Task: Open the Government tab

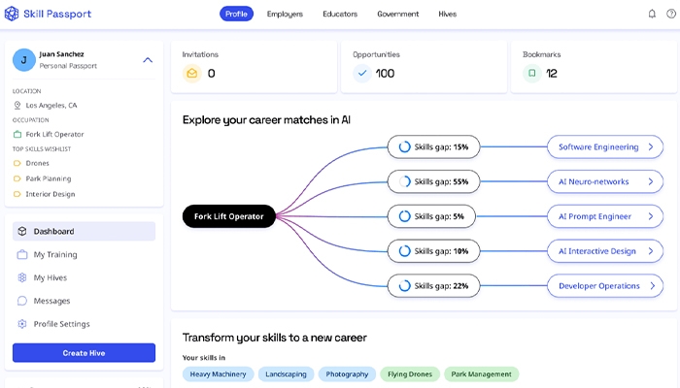Action: (398, 15)
